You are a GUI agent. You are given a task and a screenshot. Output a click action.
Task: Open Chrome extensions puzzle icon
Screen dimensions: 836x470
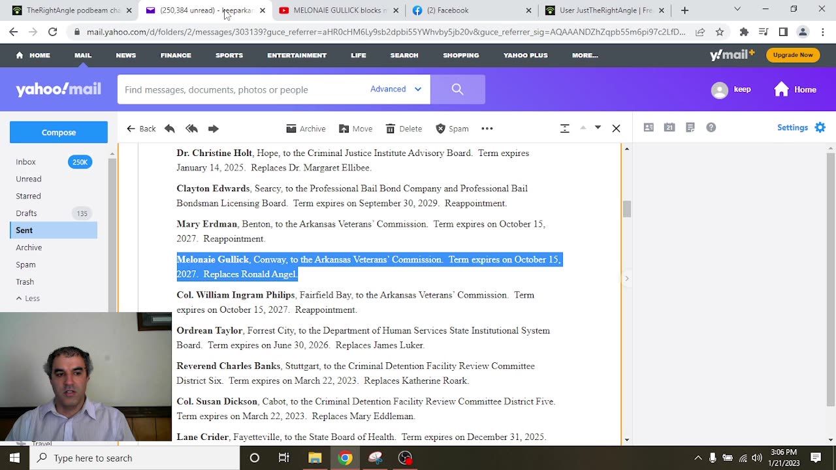point(744,31)
